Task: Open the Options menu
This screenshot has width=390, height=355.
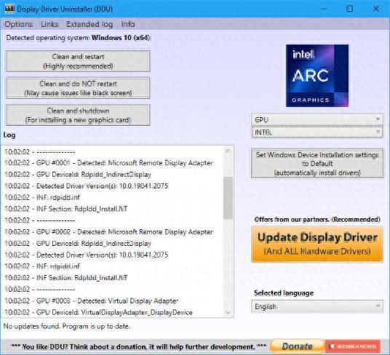Action: pos(19,24)
